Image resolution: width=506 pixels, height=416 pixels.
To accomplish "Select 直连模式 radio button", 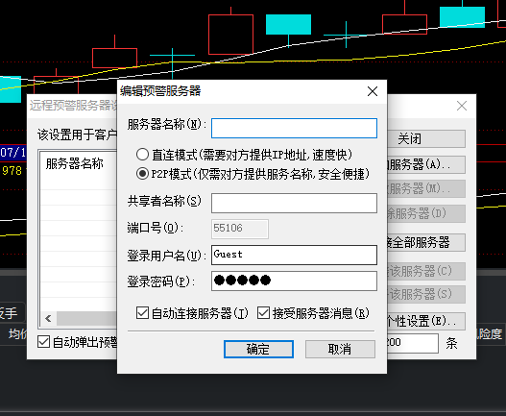I will point(142,155).
